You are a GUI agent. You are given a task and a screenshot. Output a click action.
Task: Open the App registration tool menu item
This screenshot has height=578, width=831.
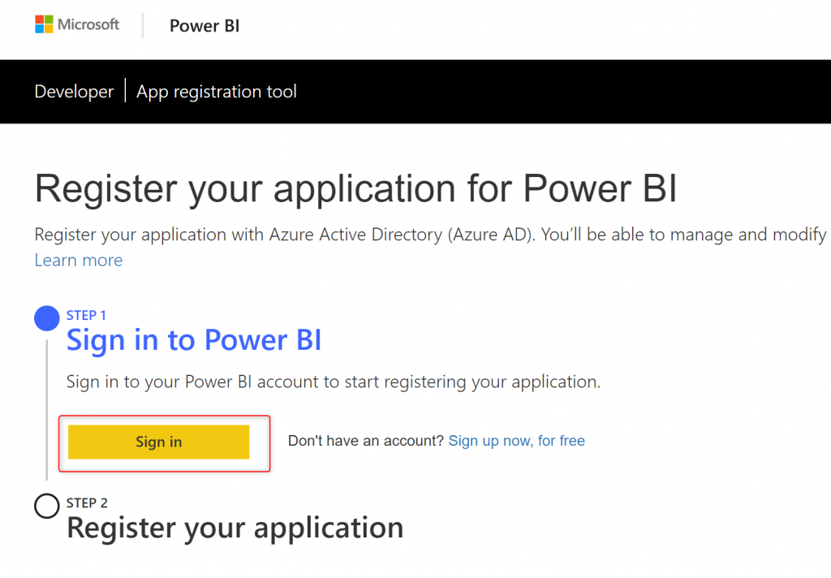(217, 92)
